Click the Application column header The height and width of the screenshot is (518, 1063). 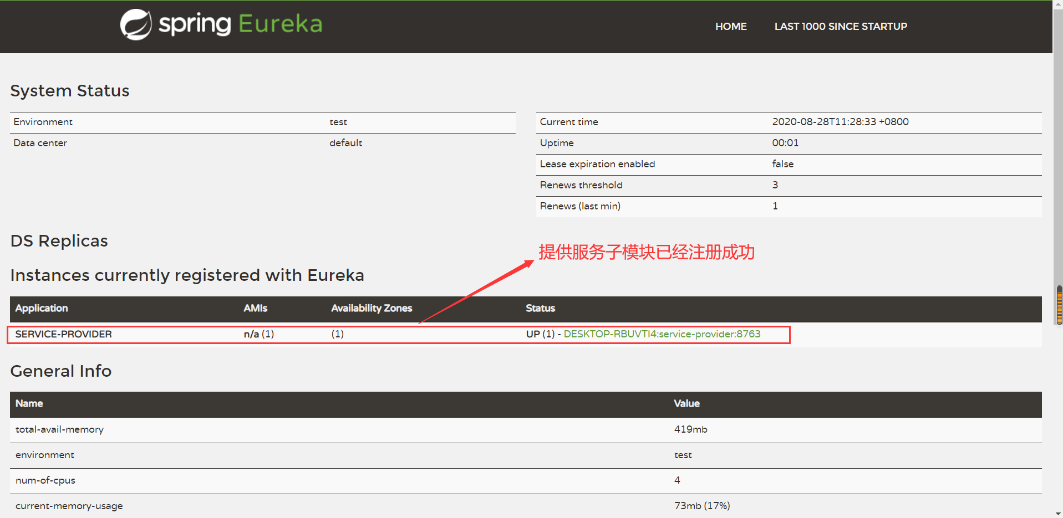point(41,309)
